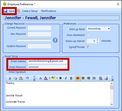Toggle Italic formatting in signature editor

point(66,78)
